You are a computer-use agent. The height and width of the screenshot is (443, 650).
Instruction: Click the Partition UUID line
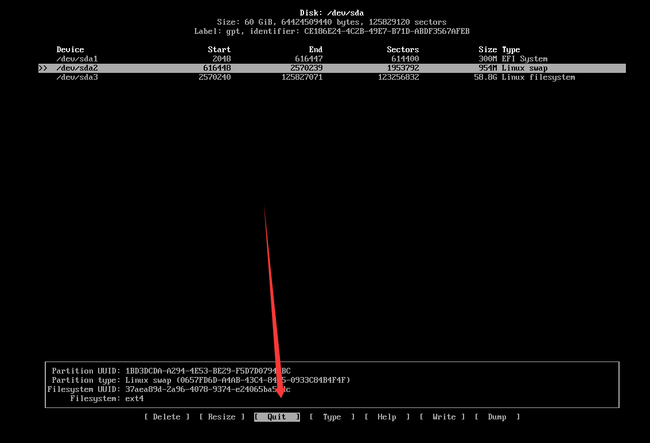[x=171, y=371]
